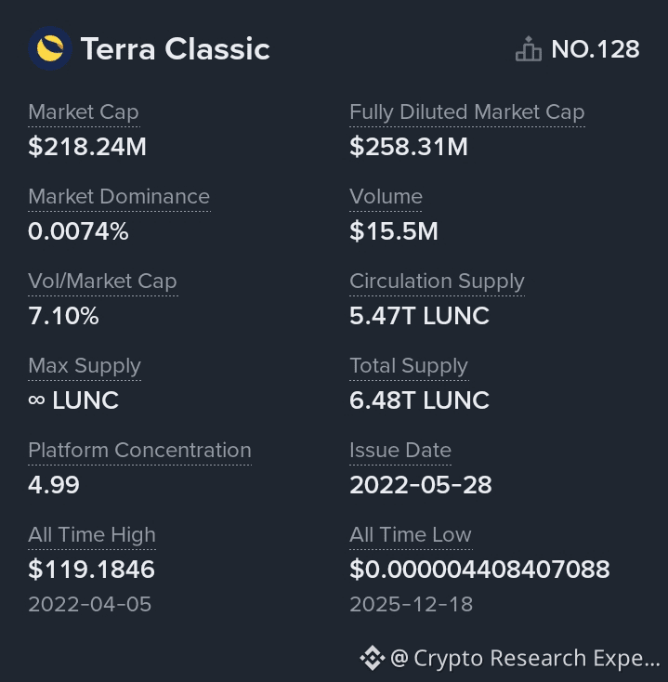The image size is (668, 682).
Task: Click the Binance watermark logo icon
Action: 372,658
